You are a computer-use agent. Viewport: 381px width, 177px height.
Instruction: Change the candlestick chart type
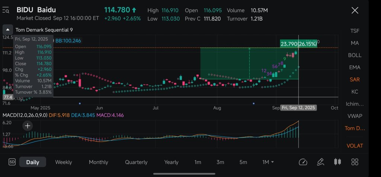[x=337, y=162]
